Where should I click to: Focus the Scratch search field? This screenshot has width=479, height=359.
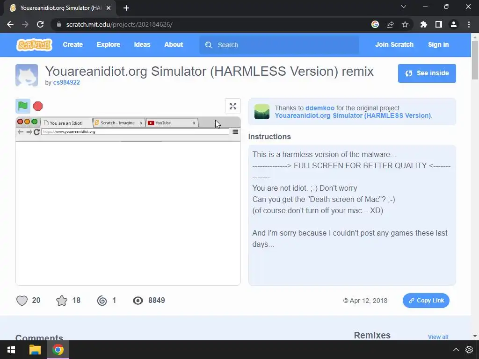tap(279, 45)
